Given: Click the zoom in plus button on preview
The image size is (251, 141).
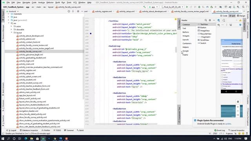Looking at the screenshot, I should coord(238,107).
